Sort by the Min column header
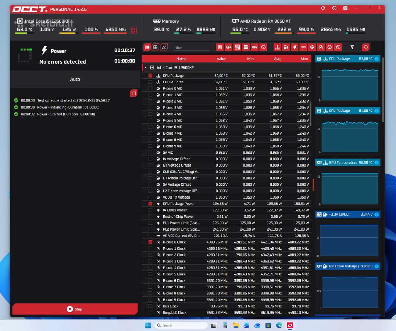Image resolution: width=396 pixels, height=331 pixels. [250, 58]
